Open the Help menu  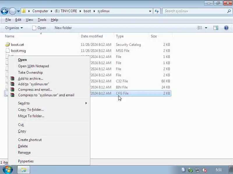54,20
